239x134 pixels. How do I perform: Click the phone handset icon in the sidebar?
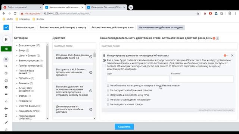point(6,122)
